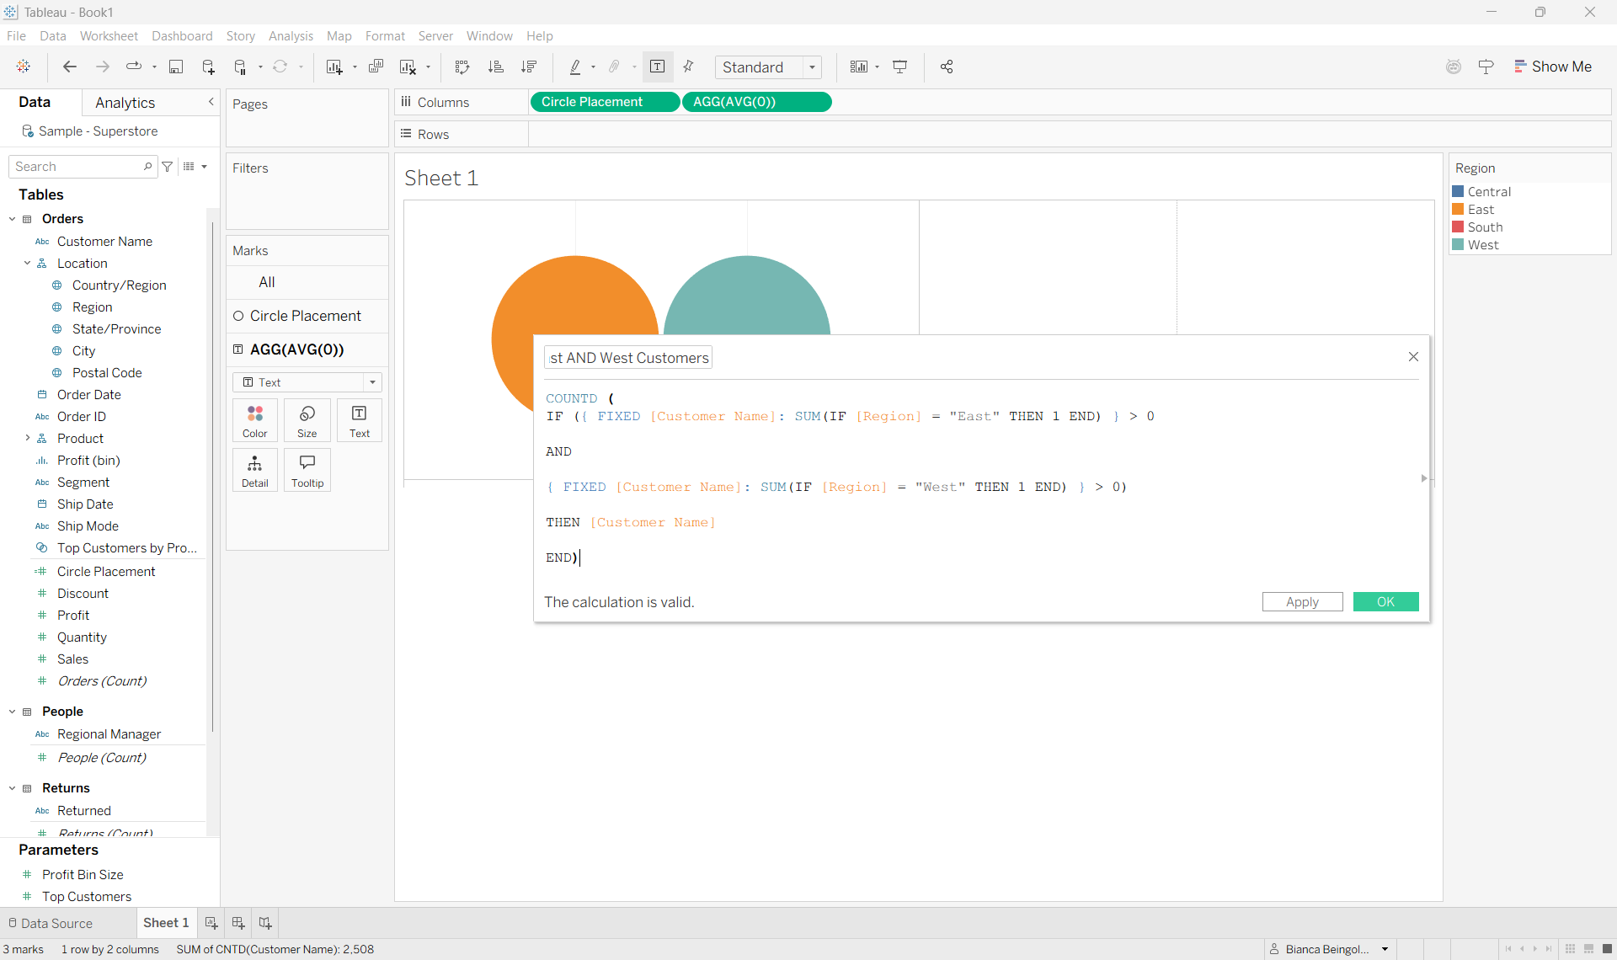
Task: Click the Circle Placement pill on Columns
Action: tap(605, 102)
